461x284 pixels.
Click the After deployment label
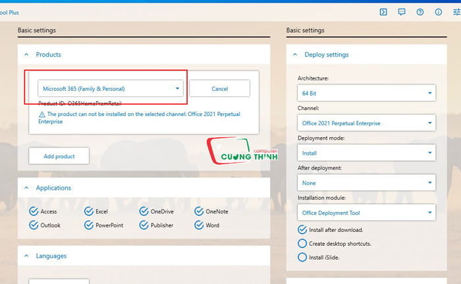[319, 168]
